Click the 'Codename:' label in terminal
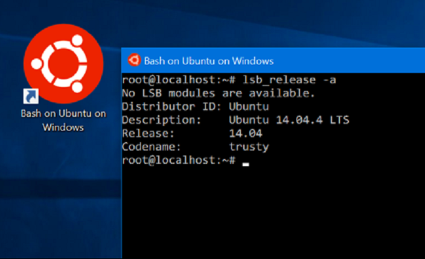This screenshot has width=425, height=259. pos(152,146)
